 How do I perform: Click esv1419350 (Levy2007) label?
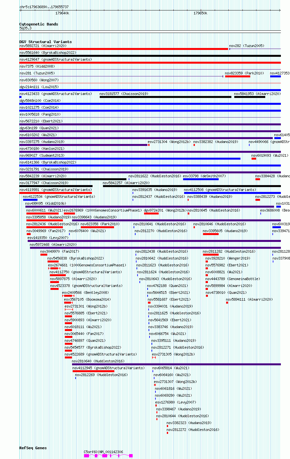(x=48, y=238)
